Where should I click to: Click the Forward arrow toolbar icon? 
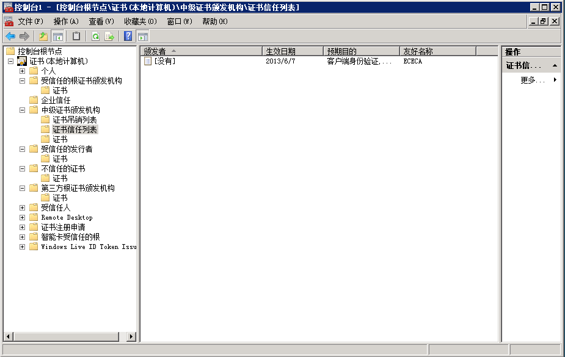click(x=24, y=37)
